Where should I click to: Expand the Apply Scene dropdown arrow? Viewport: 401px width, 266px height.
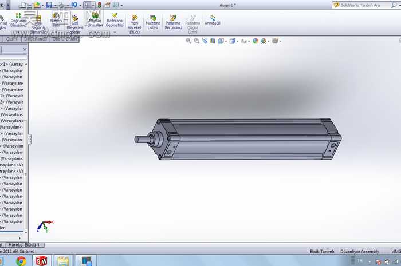pos(268,41)
